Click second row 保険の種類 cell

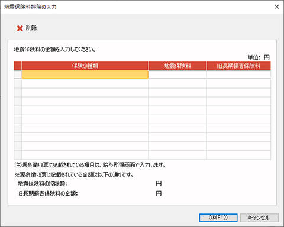tap(85, 84)
